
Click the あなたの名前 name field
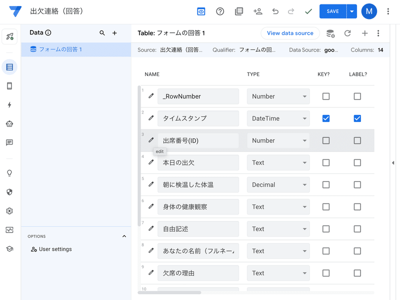198,251
